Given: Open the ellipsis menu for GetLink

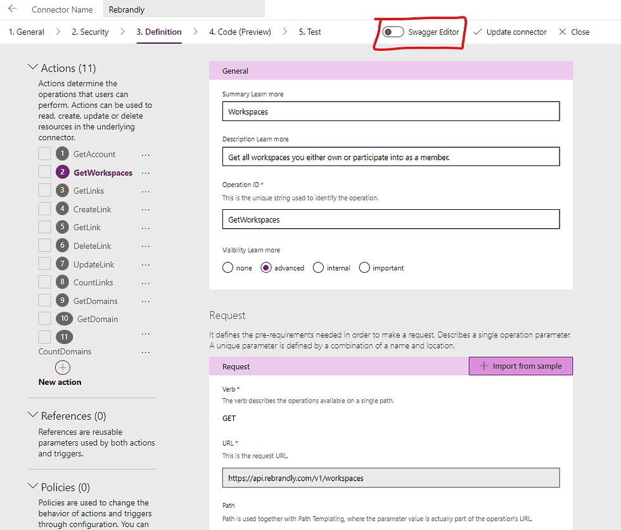Looking at the screenshot, I should (146, 228).
